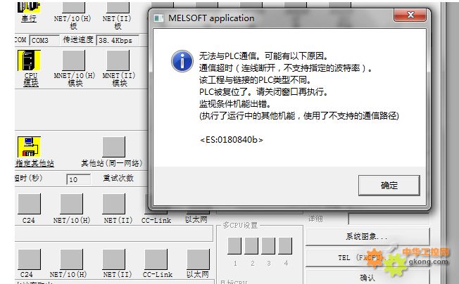Select multi-CPU slot number 1

(x=234, y=246)
